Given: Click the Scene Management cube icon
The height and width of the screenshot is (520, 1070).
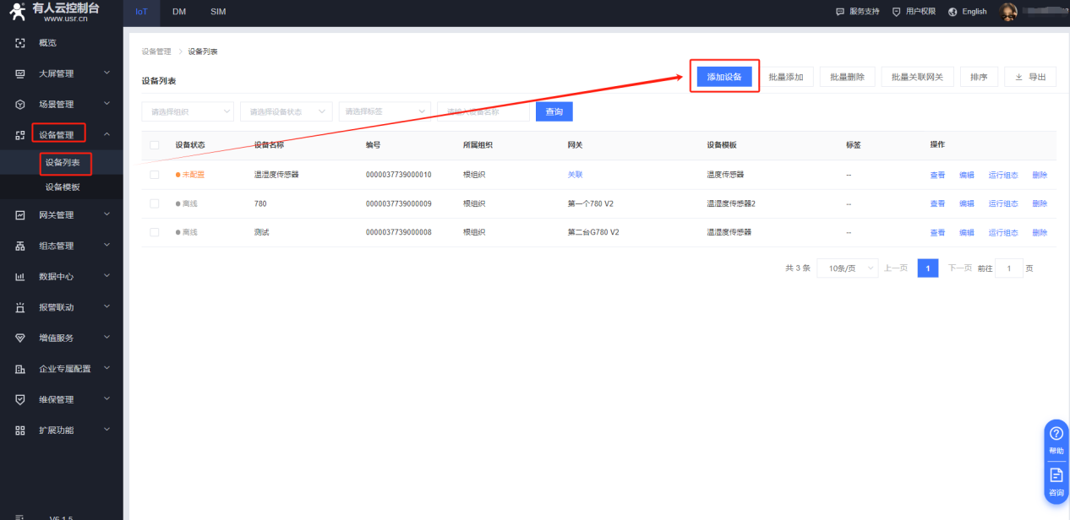Looking at the screenshot, I should point(20,105).
